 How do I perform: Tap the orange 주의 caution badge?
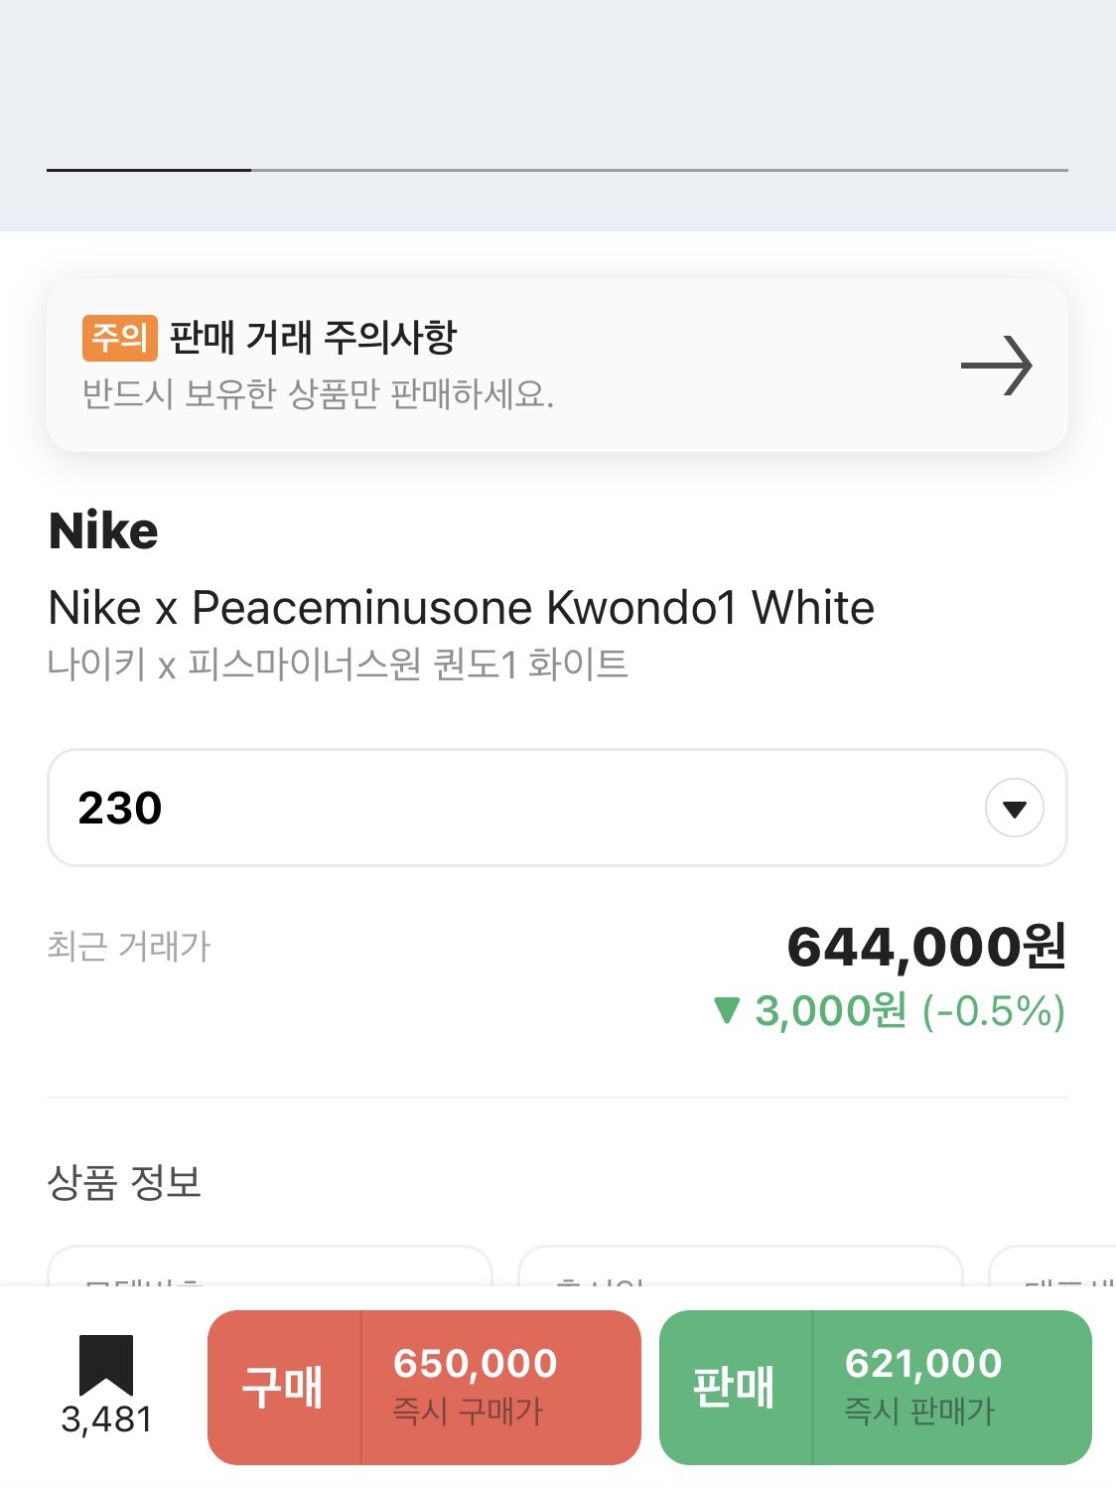(119, 338)
